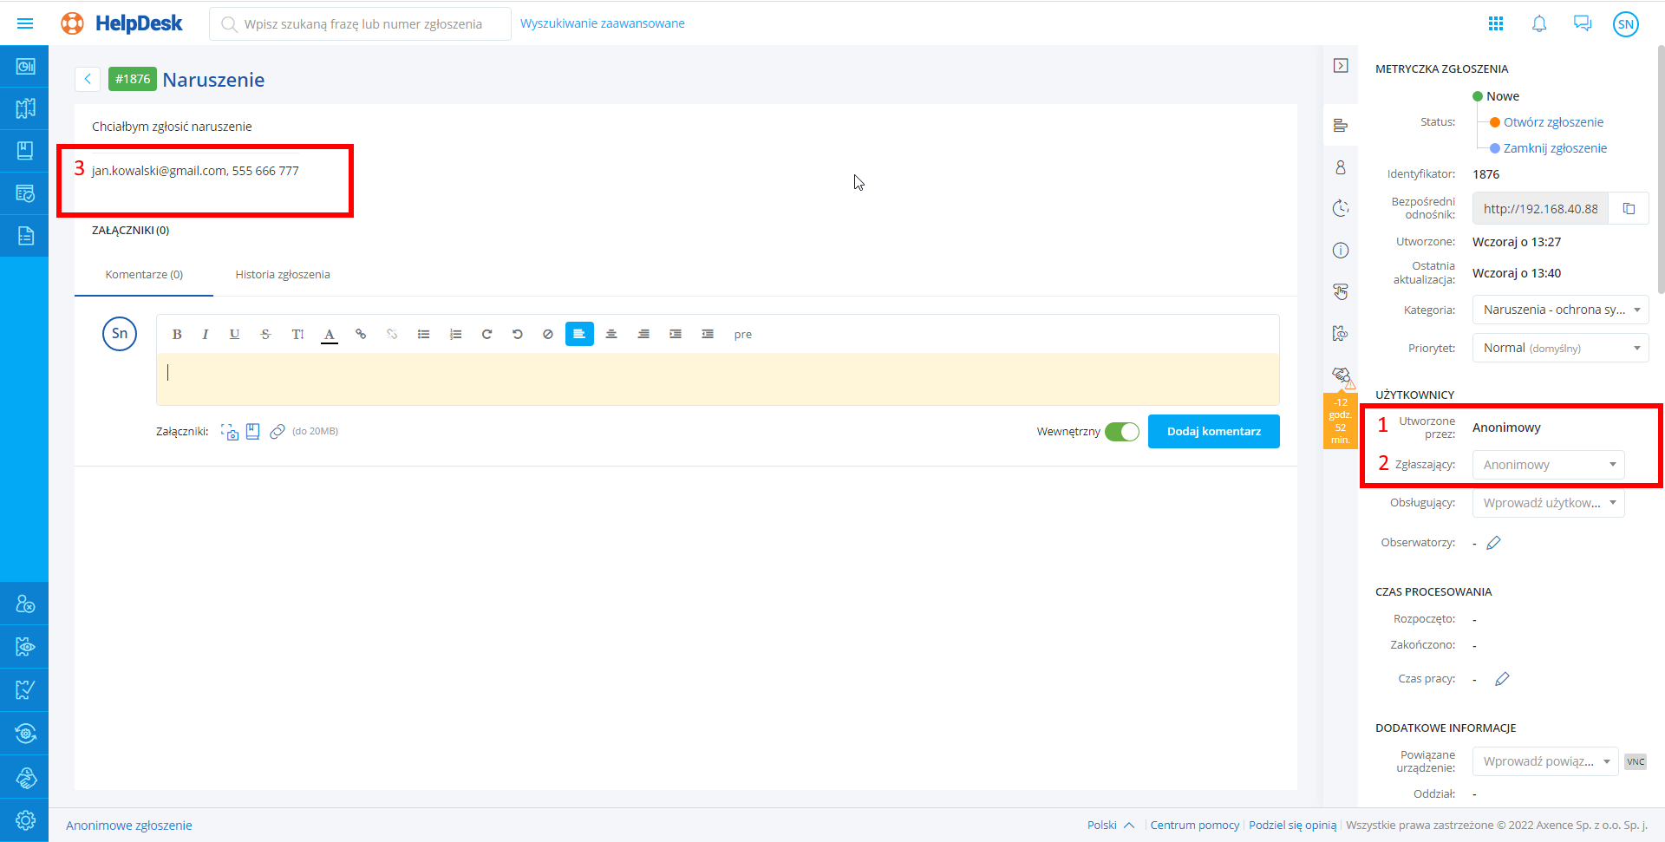
Task: Switch to Historia zgłoszenia tab
Action: pos(283,275)
